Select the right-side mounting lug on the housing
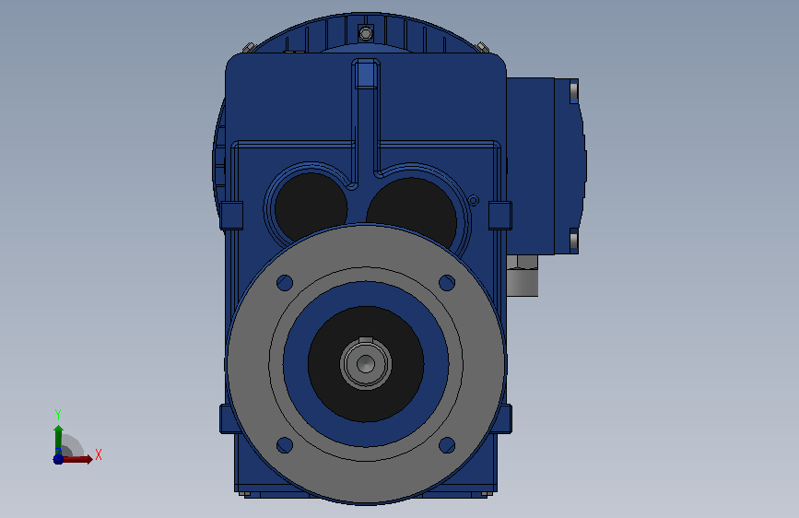Screen dimensions: 799x518 (499, 216)
